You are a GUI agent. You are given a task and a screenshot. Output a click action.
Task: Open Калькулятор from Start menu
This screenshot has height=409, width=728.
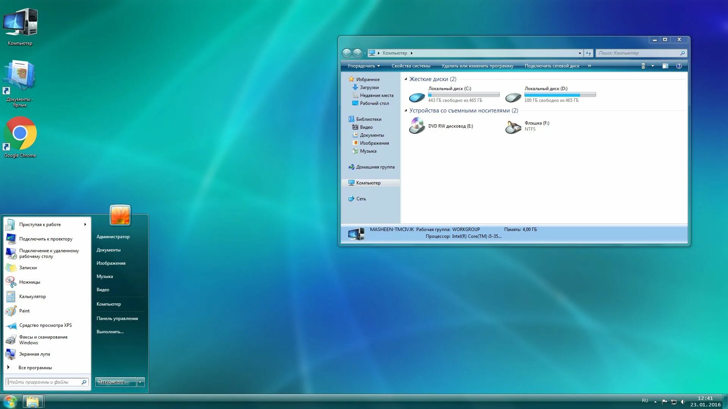[x=47, y=297]
